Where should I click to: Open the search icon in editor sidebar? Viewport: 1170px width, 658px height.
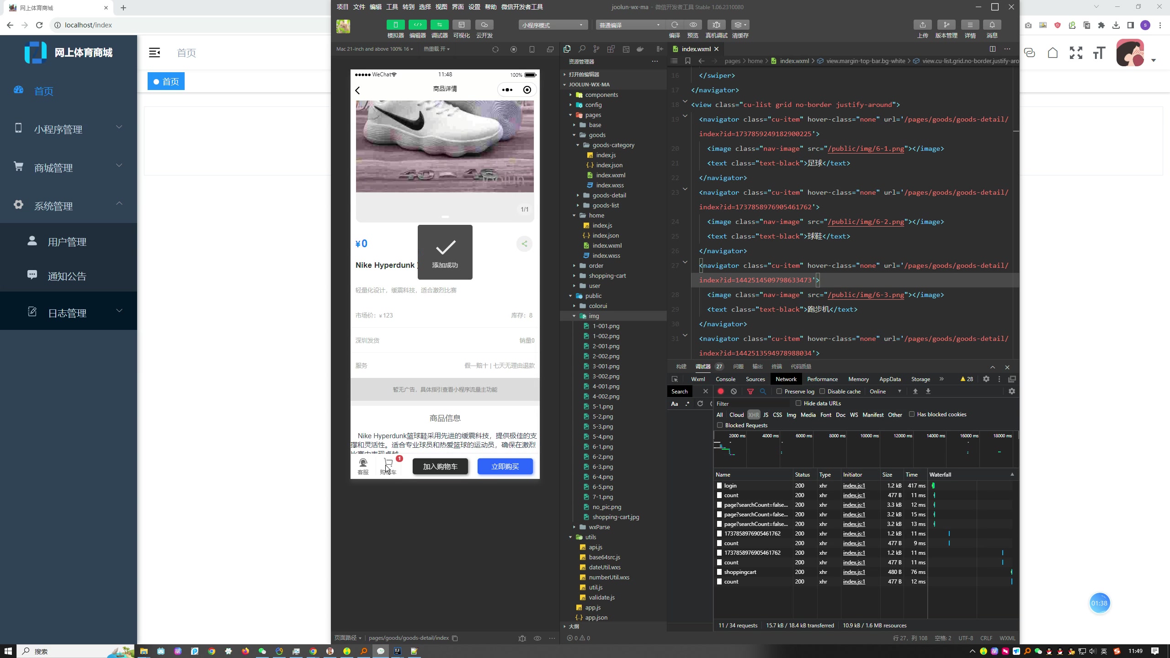point(582,49)
